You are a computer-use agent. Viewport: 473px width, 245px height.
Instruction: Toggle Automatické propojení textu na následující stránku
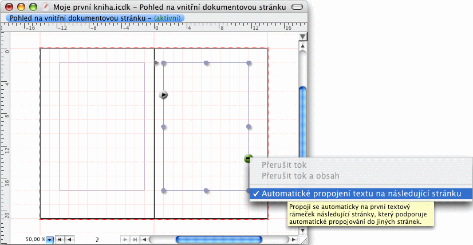coord(361,193)
